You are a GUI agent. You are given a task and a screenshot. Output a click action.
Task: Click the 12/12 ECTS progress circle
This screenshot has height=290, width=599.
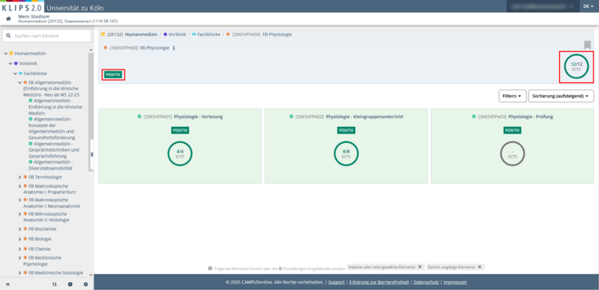point(576,66)
